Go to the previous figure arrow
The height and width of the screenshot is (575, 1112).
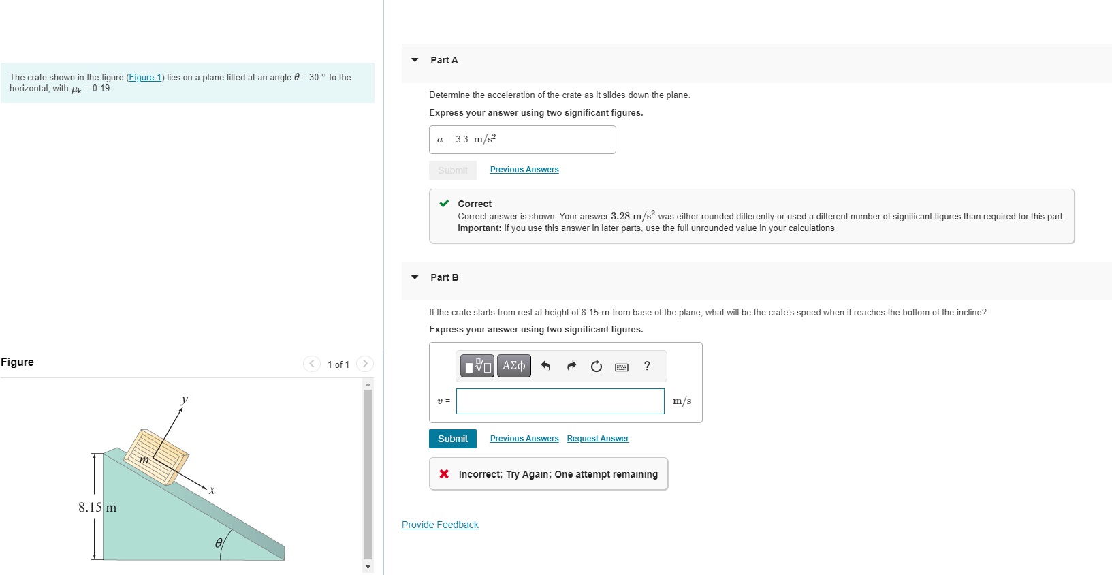[312, 364]
